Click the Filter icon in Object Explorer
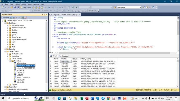Screen dimensions: 180x101 (x=20, y=17)
